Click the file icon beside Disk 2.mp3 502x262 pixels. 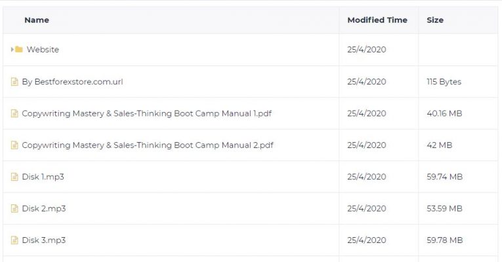coord(14,208)
